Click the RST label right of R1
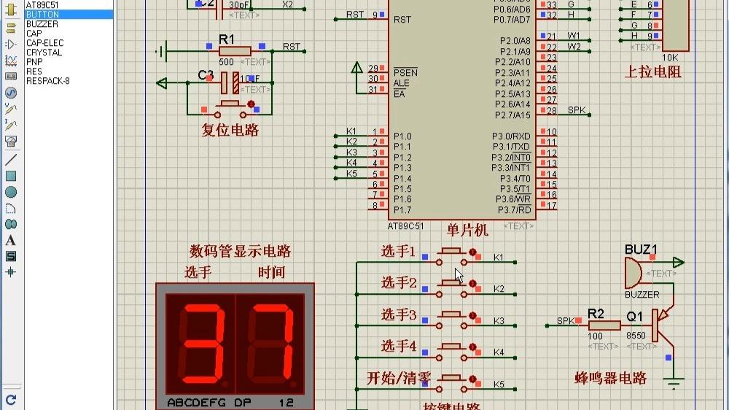 point(292,47)
